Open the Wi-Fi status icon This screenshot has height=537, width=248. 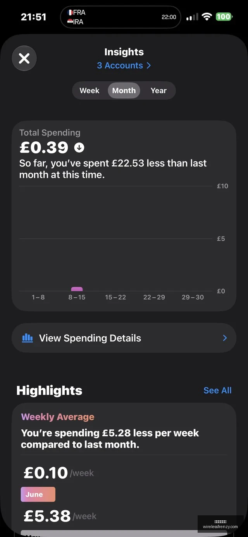(207, 17)
